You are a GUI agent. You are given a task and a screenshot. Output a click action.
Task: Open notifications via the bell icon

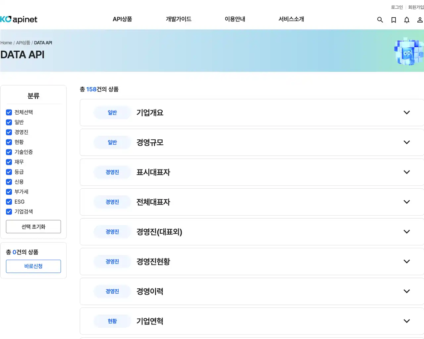coord(407,20)
